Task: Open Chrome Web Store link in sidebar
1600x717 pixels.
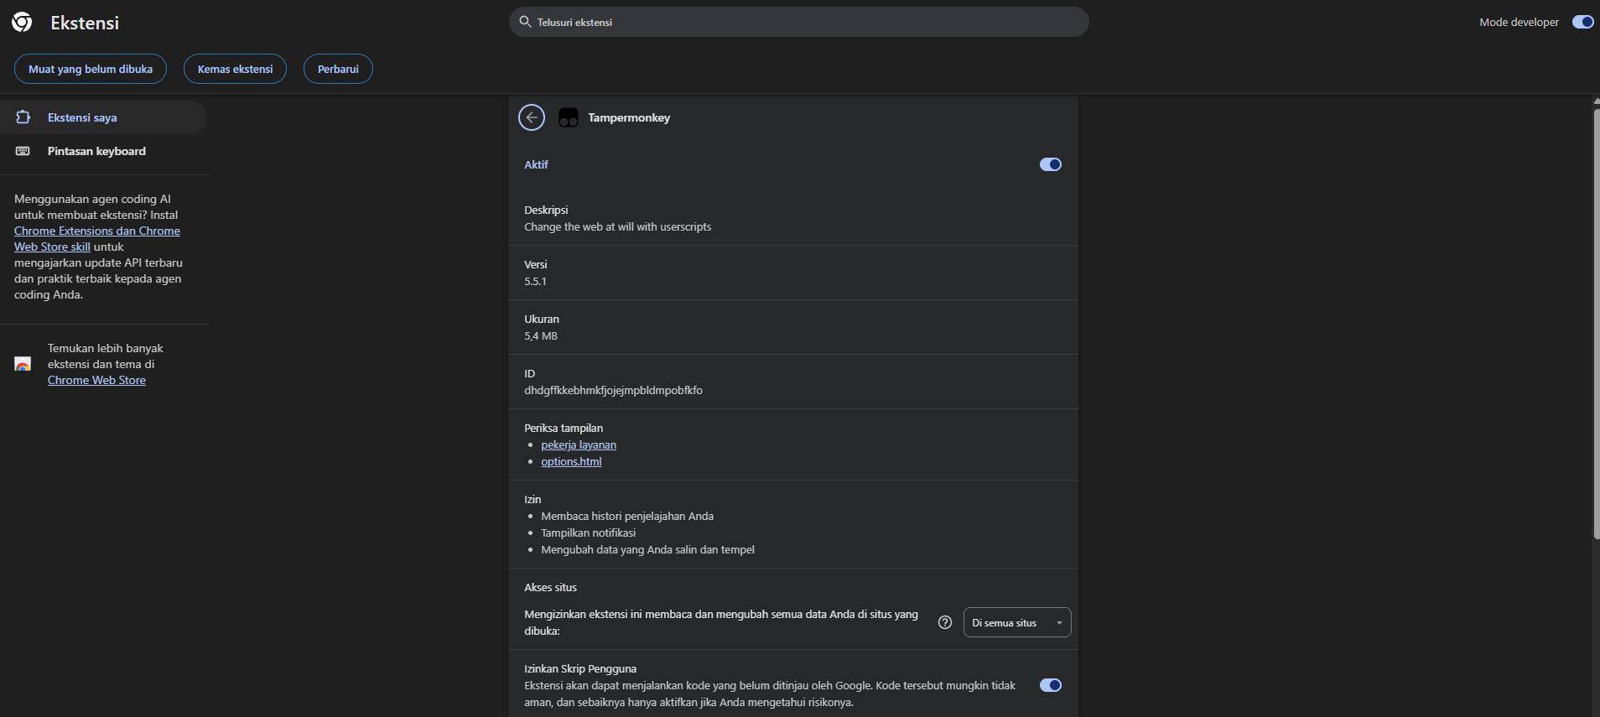Action: pos(96,380)
